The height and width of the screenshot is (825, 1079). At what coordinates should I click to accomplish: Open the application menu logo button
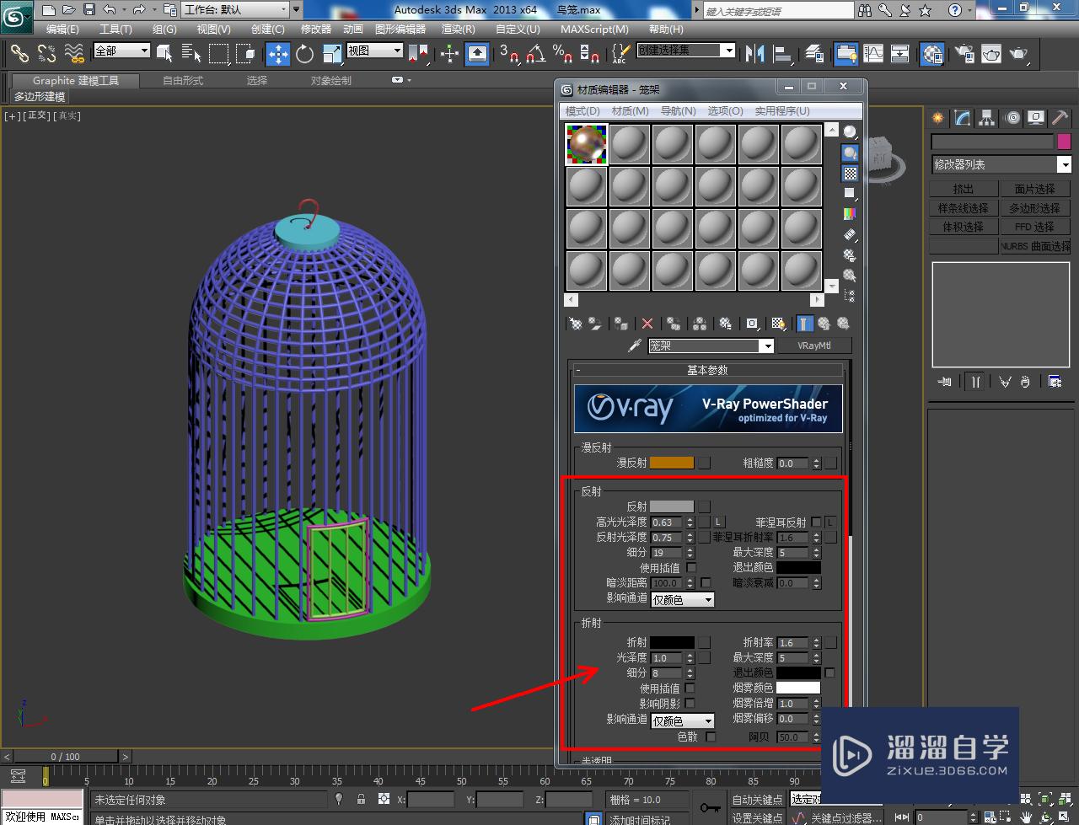coord(17,15)
